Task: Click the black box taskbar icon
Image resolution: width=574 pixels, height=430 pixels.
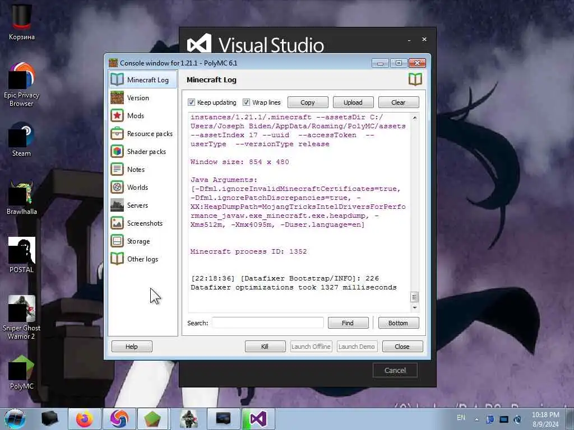Action: point(49,419)
